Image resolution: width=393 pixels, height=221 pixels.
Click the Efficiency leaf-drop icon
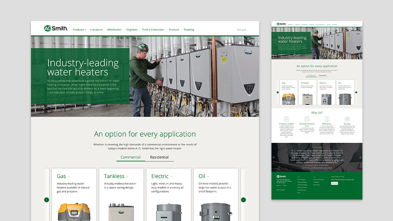coord(327,119)
